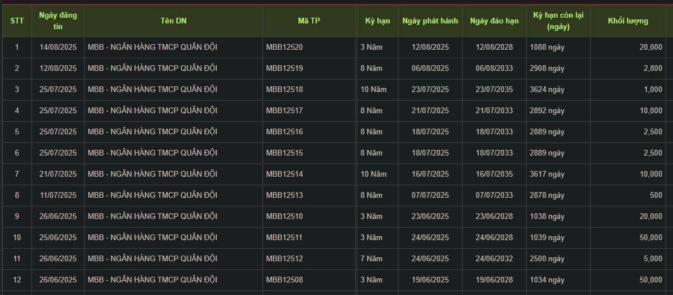The height and width of the screenshot is (295, 673).
Task: Click issue date 23/06/2025
Action: click(x=430, y=216)
